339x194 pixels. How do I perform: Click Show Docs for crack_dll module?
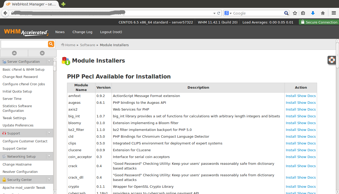[x=306, y=177]
